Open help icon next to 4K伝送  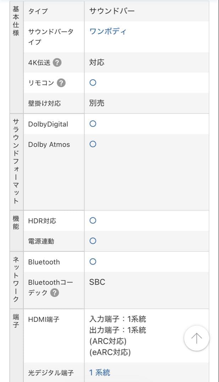pyautogui.click(x=57, y=63)
